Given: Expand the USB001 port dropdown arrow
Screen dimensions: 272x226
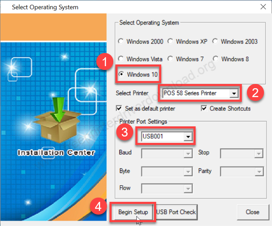Looking at the screenshot, I should point(188,137).
